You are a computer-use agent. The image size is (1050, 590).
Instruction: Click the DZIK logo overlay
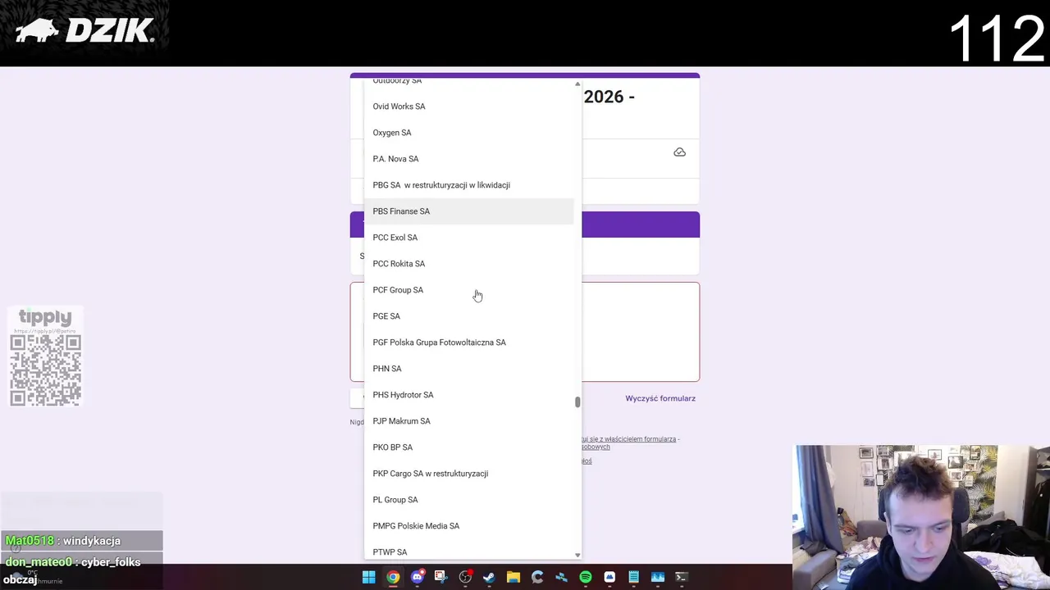[84, 31]
